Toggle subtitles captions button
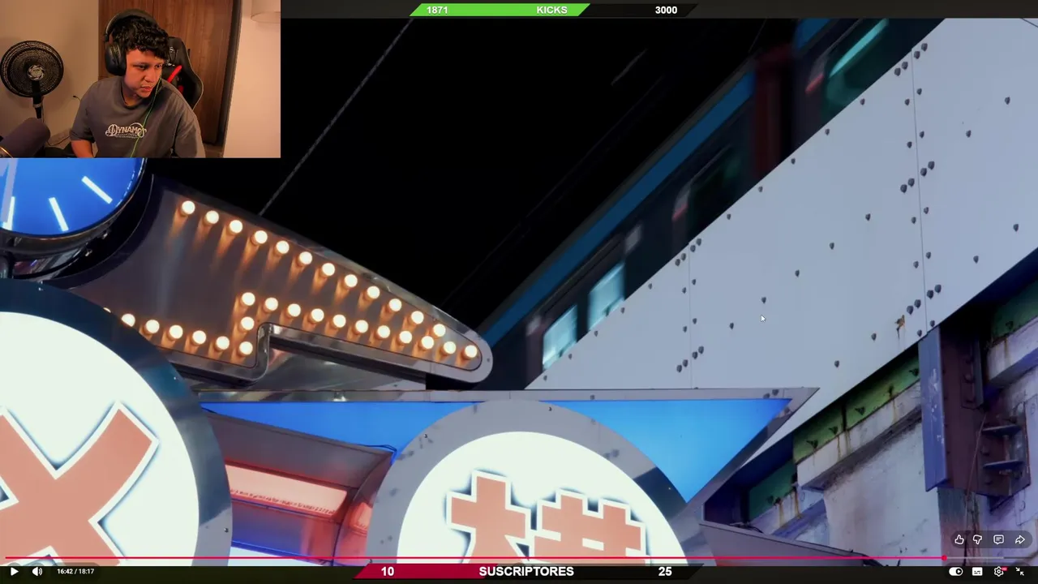The height and width of the screenshot is (584, 1038). click(977, 571)
